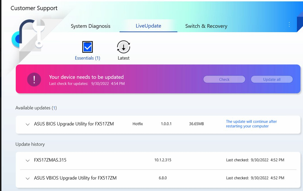Click the 'Your device needs to be updated' message

coord(86,77)
